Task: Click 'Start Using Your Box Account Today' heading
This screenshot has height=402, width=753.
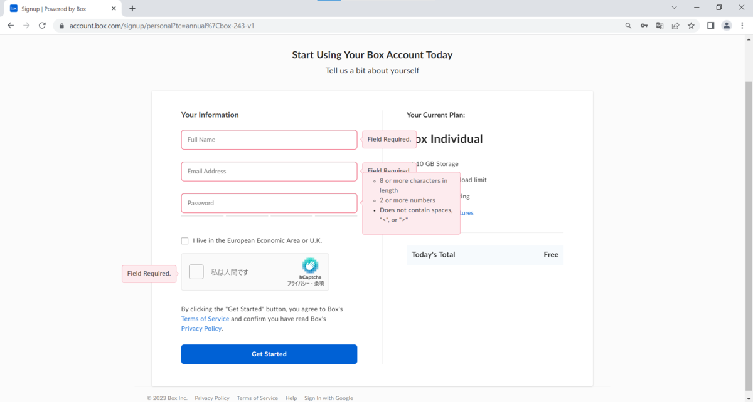Action: pyautogui.click(x=372, y=55)
